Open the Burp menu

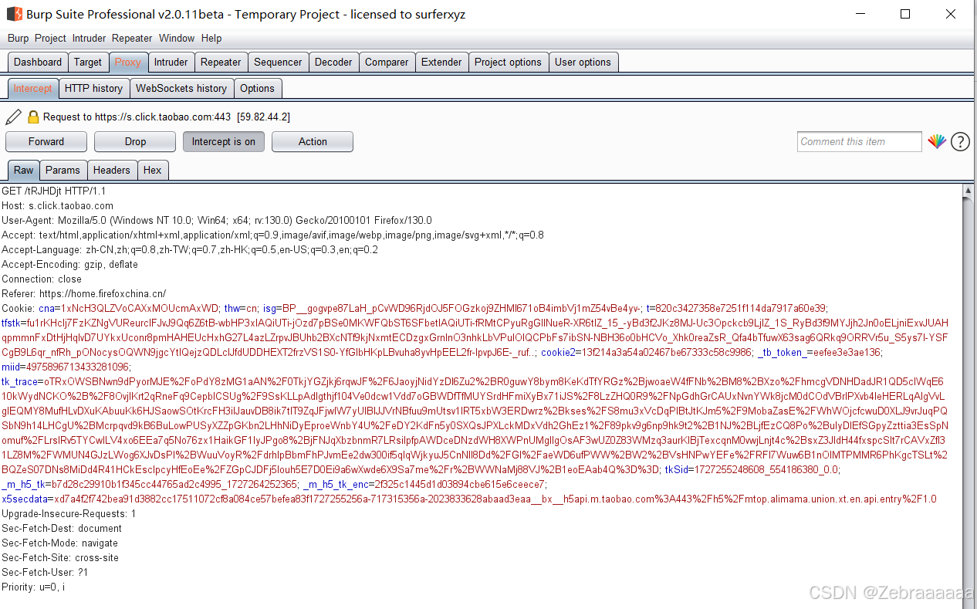pyautogui.click(x=19, y=38)
